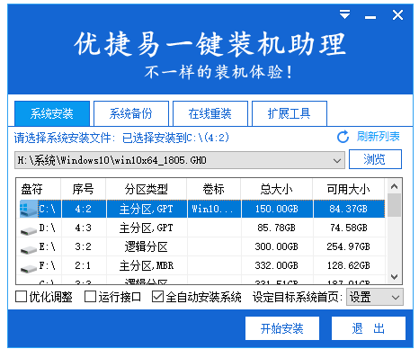Open the 扩展工具 tab

(290, 113)
